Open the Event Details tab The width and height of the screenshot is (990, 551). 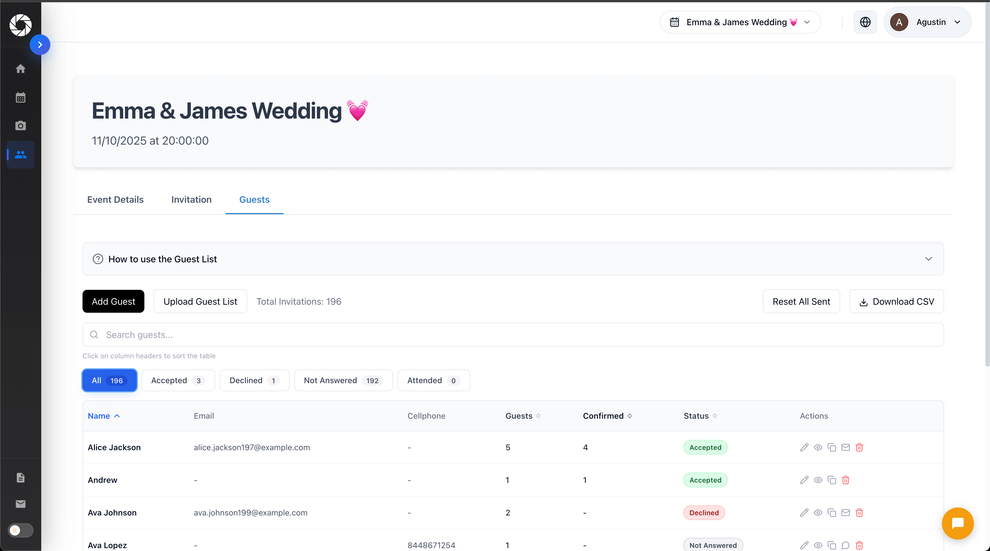click(x=115, y=199)
